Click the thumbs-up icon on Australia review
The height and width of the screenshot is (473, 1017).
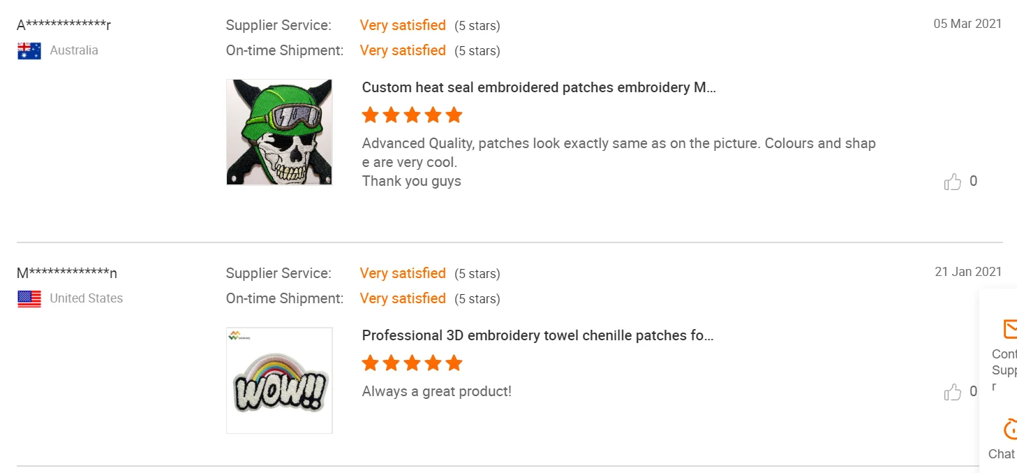(952, 182)
